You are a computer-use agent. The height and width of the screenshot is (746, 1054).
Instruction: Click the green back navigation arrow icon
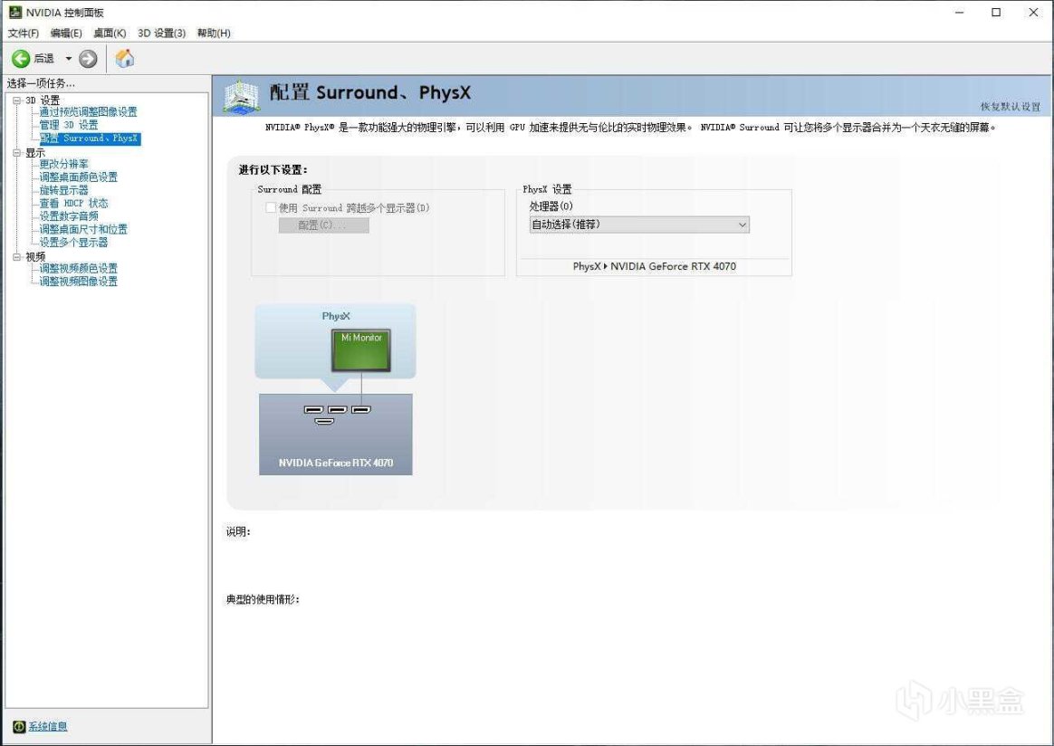(x=20, y=58)
